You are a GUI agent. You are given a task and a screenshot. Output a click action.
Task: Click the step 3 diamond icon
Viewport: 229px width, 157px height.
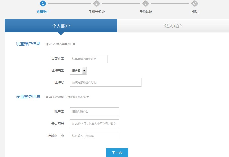(145, 3)
